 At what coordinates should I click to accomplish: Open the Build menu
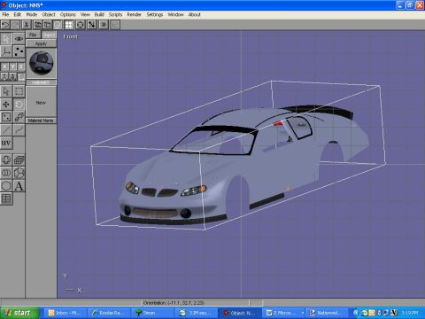coord(99,14)
